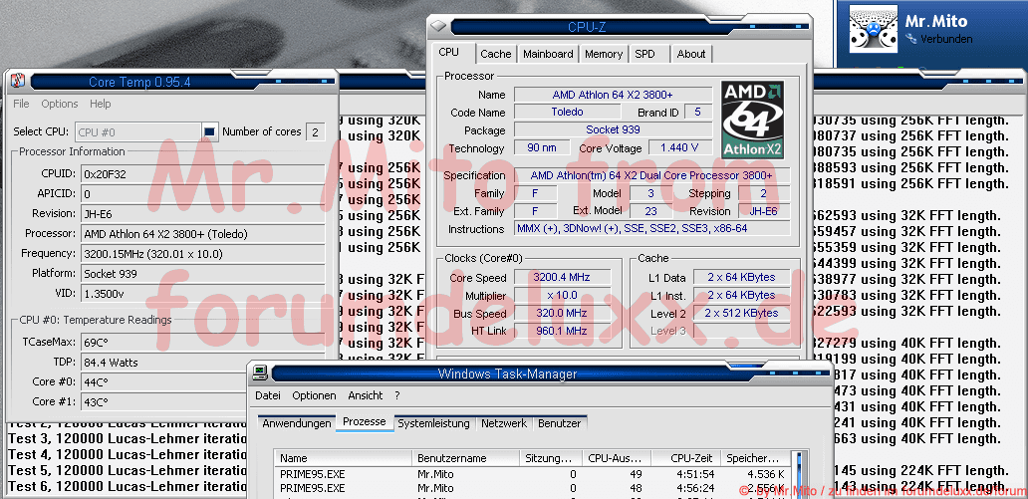Switch to the Anwendungen tab
Viewport: 1028px width, 499px height.
(x=296, y=423)
